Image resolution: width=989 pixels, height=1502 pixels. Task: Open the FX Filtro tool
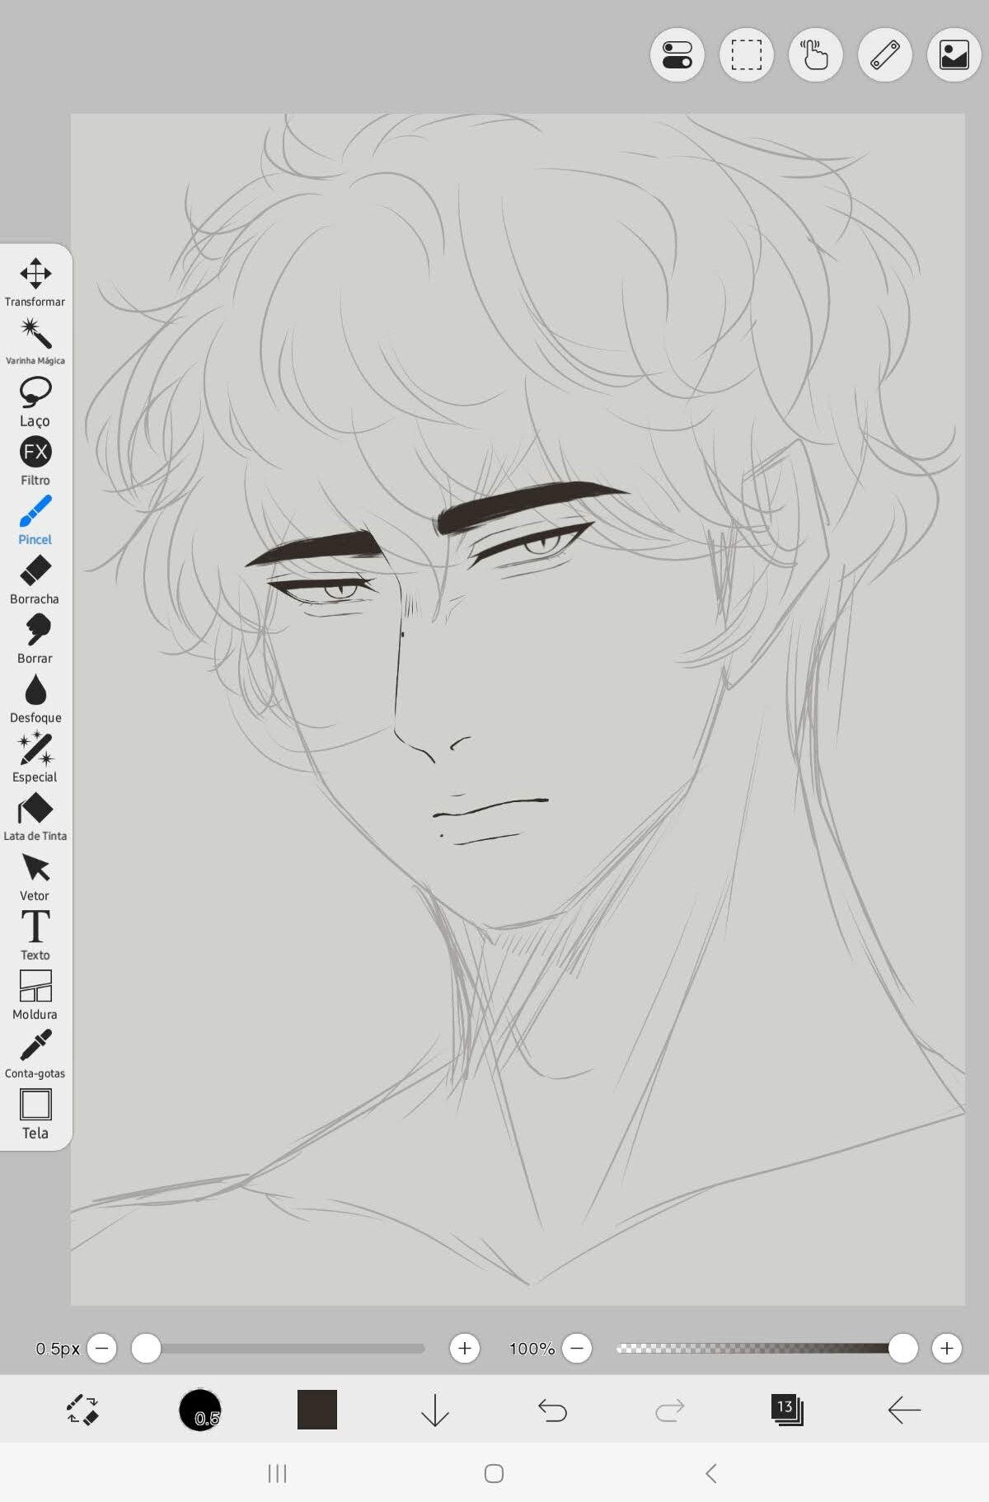(35, 460)
